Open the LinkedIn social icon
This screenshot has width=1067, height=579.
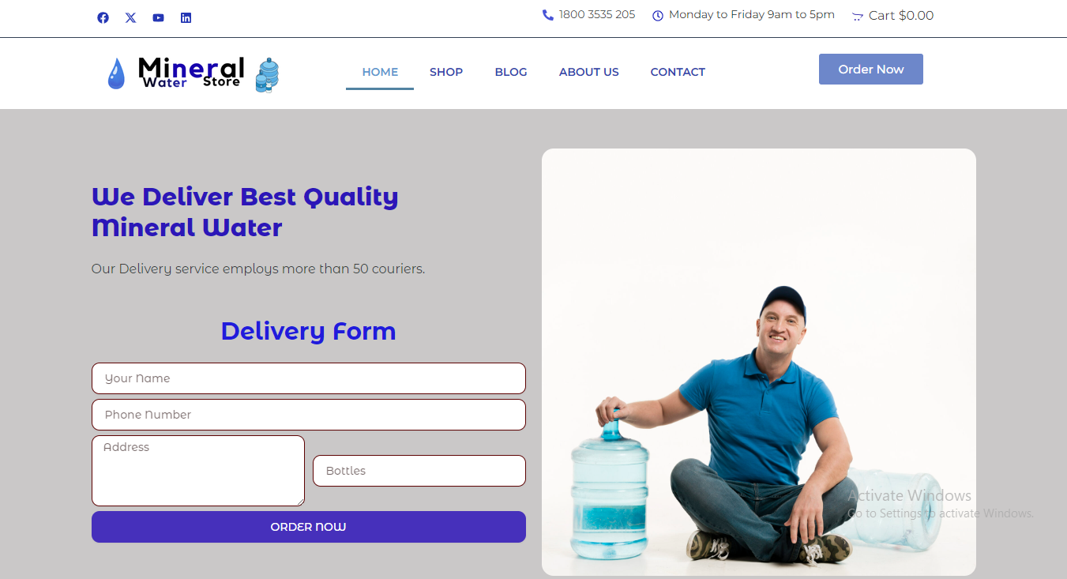point(186,17)
